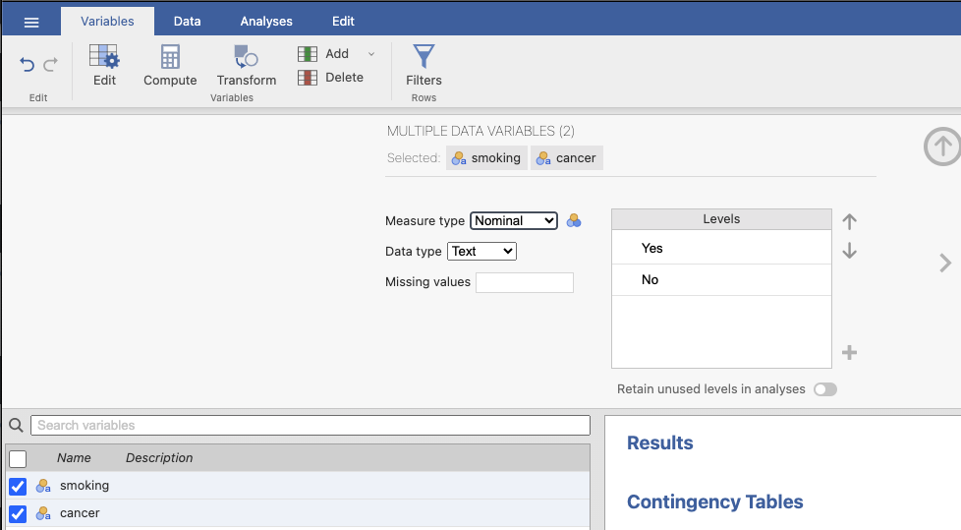Move level down with down arrow
Screen dimensions: 961x530
[850, 251]
